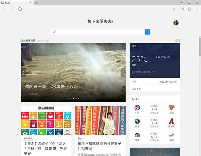201x156 pixels.
Task: Click the 63 公里/小時 wind speed
Action: pos(162,57)
